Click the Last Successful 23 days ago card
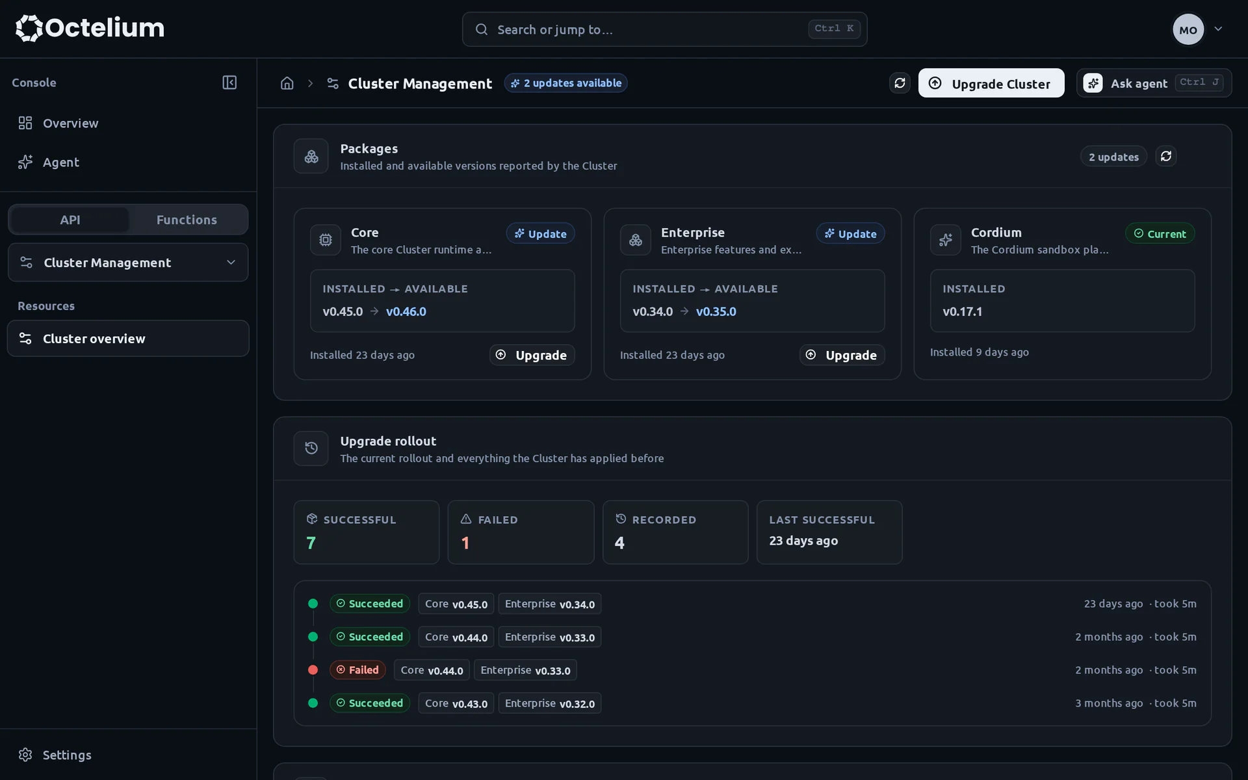Viewport: 1248px width, 780px height. (x=829, y=532)
